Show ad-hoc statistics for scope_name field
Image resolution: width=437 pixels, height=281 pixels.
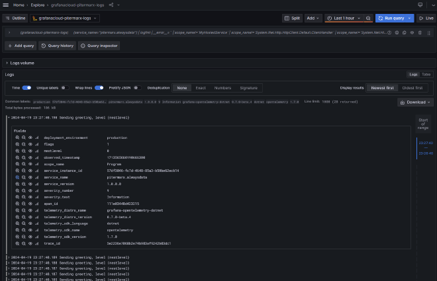click(36, 164)
